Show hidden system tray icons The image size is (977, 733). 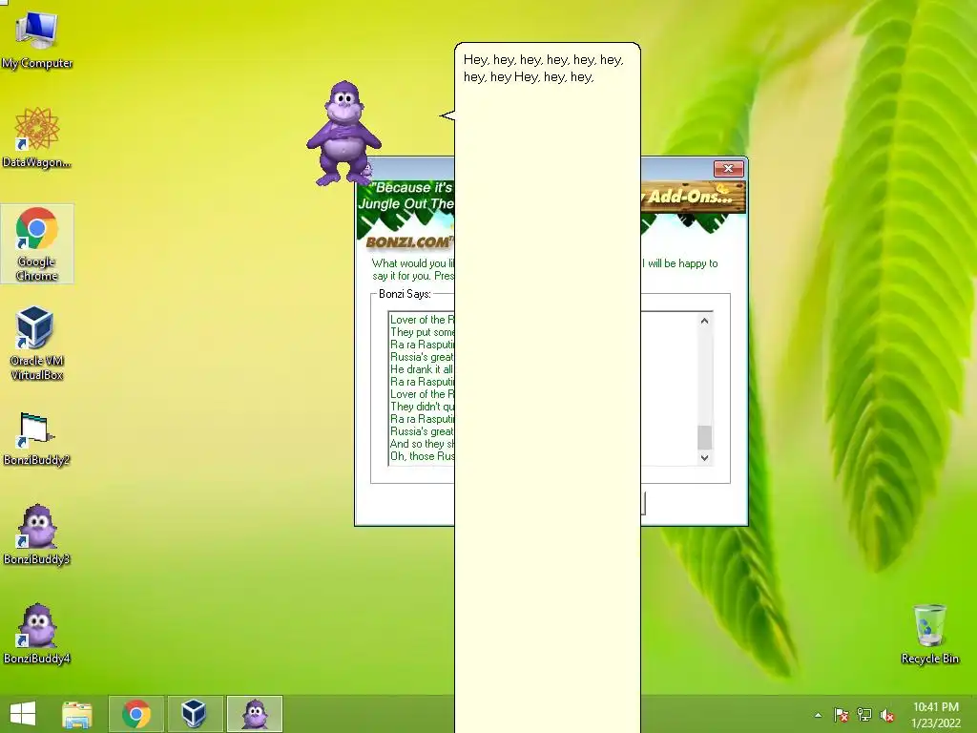click(x=818, y=715)
